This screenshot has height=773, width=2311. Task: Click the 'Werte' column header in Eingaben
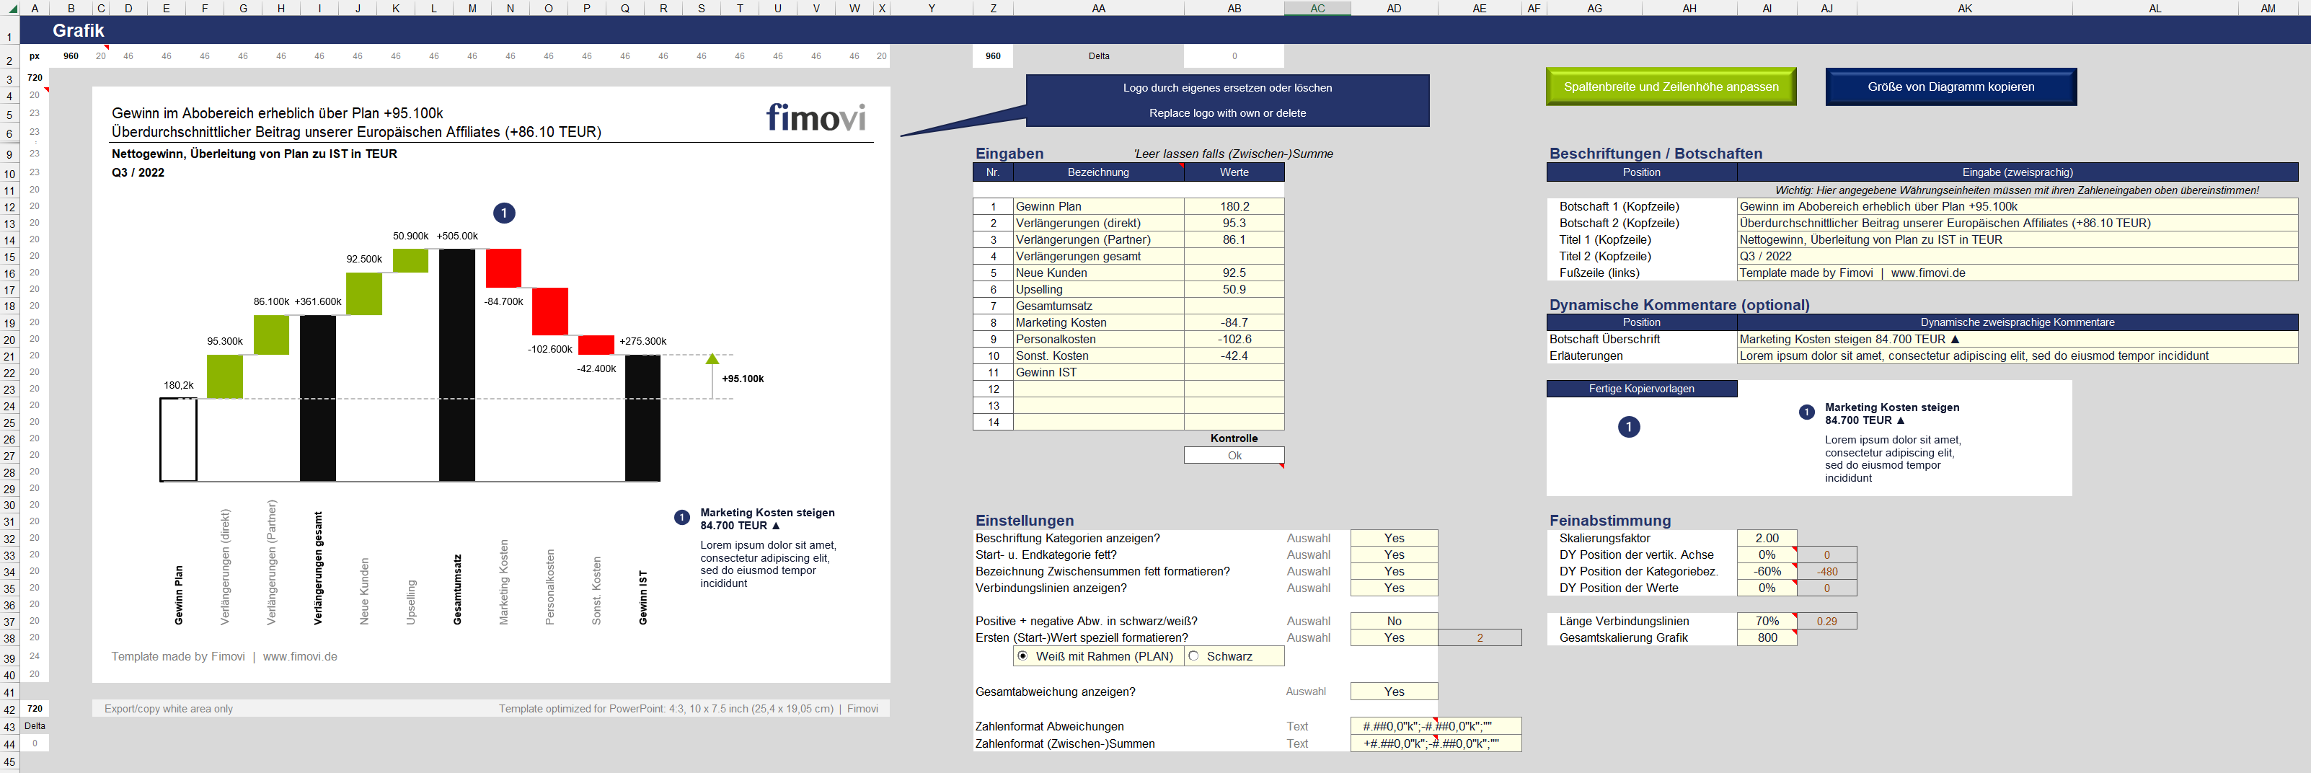pos(1234,172)
